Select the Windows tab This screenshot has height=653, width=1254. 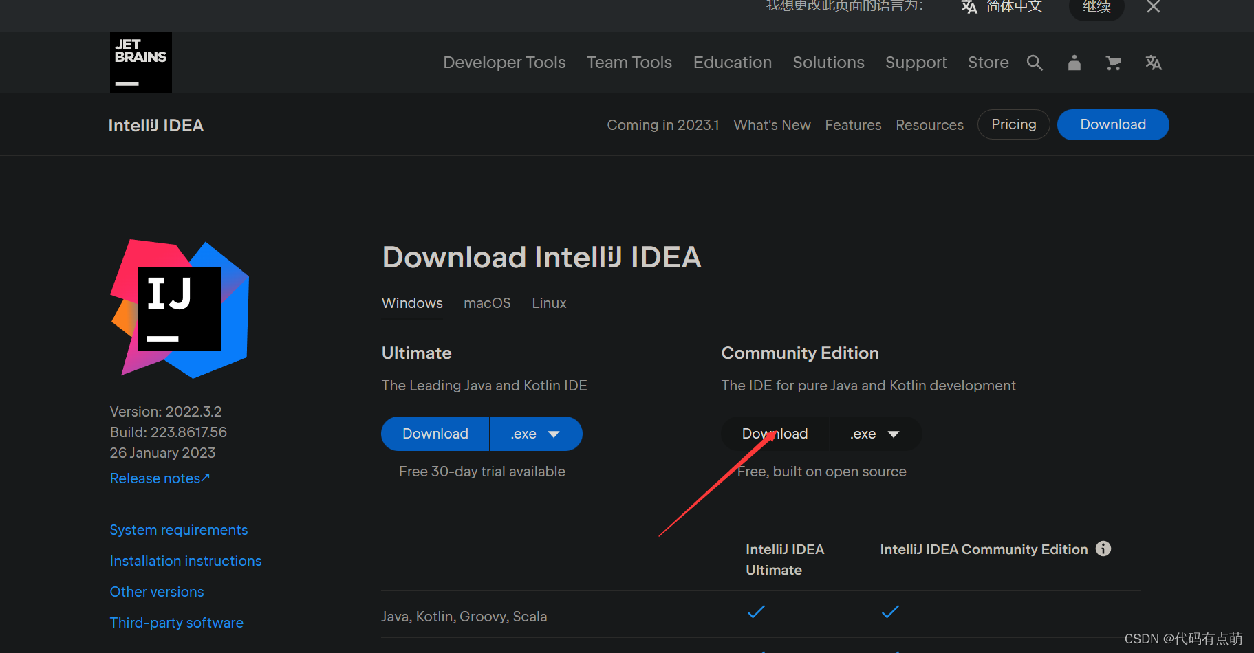412,303
